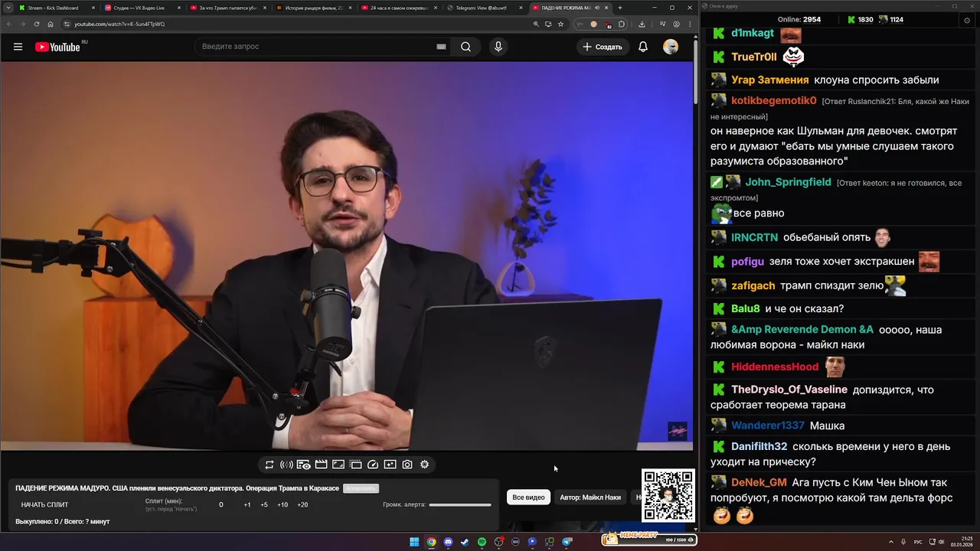Switch to За что Трамп пытается tab
This screenshot has width=980, height=551.
(228, 8)
